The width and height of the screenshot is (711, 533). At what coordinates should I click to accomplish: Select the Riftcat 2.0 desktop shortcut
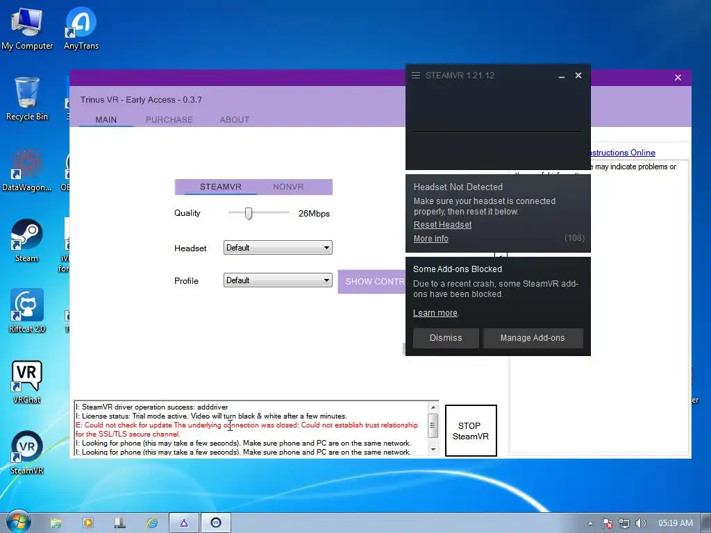[x=27, y=311]
